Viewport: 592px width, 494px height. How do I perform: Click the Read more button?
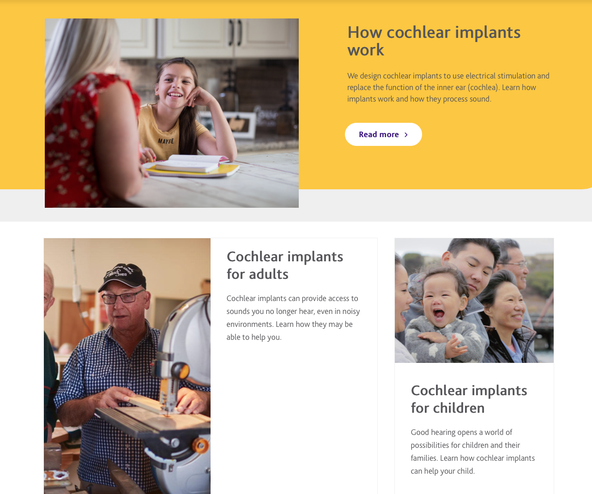[383, 134]
